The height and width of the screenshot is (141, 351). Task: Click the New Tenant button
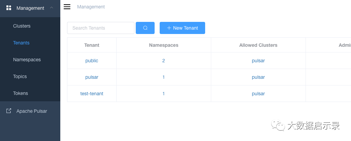[182, 28]
